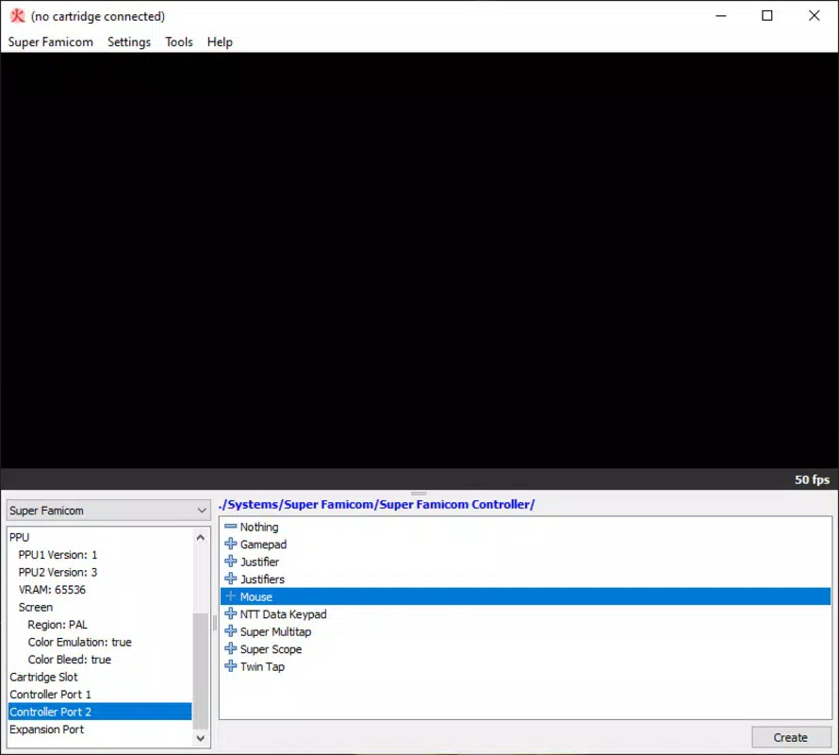Image resolution: width=839 pixels, height=755 pixels.
Task: Click the plus icon beside Gamepad
Action: coord(231,544)
